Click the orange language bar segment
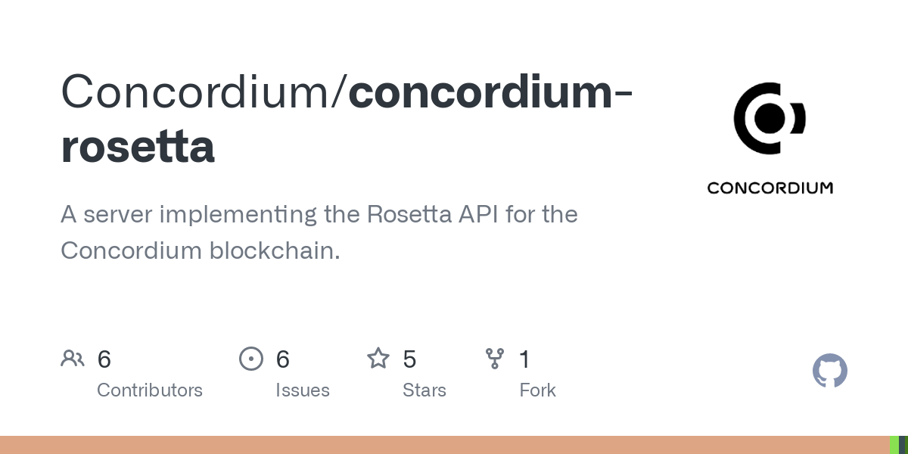 click(x=445, y=445)
